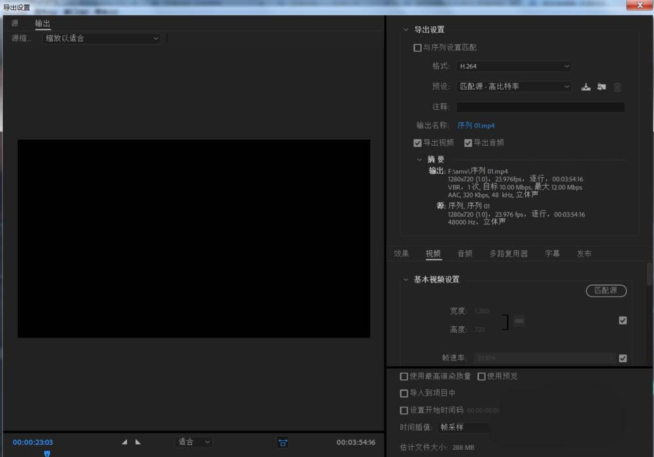Save a custom export preset

coord(585,86)
